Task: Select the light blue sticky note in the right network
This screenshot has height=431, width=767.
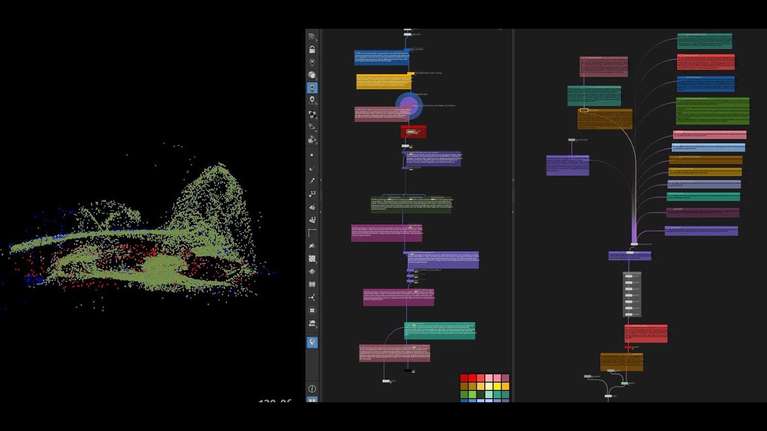Action: (708, 147)
